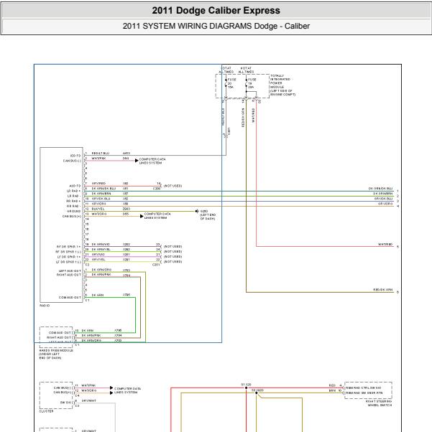Click the 'WHT/RED' wire label near endpoint 5
This screenshot has height=432, width=432.
(x=385, y=245)
